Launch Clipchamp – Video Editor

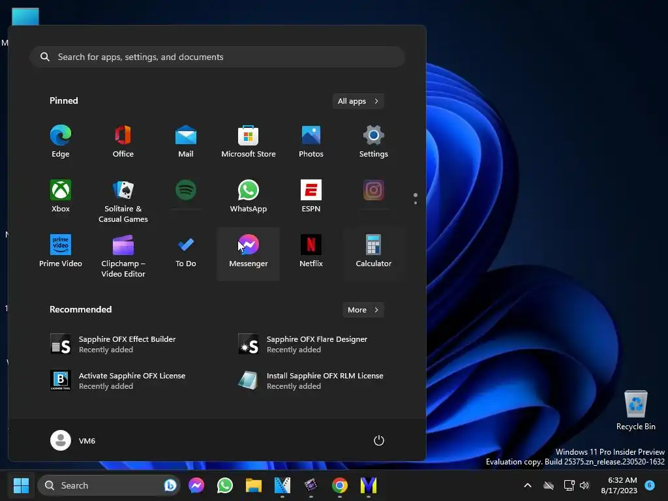123,255
